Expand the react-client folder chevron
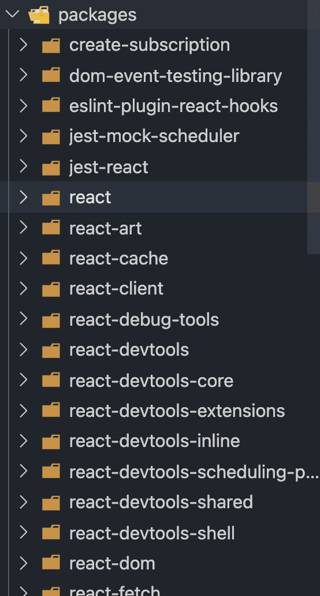 (23, 289)
